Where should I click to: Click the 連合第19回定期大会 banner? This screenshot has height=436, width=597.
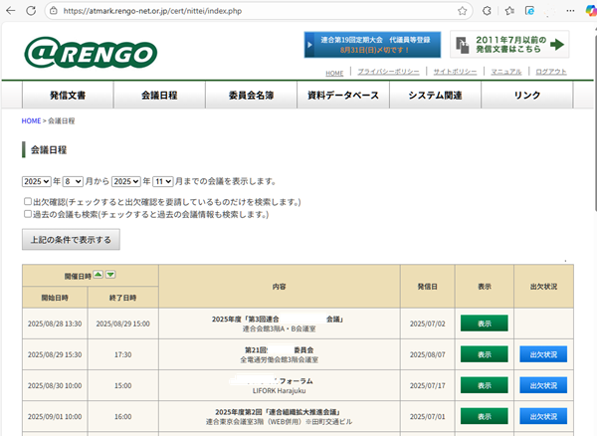[372, 45]
